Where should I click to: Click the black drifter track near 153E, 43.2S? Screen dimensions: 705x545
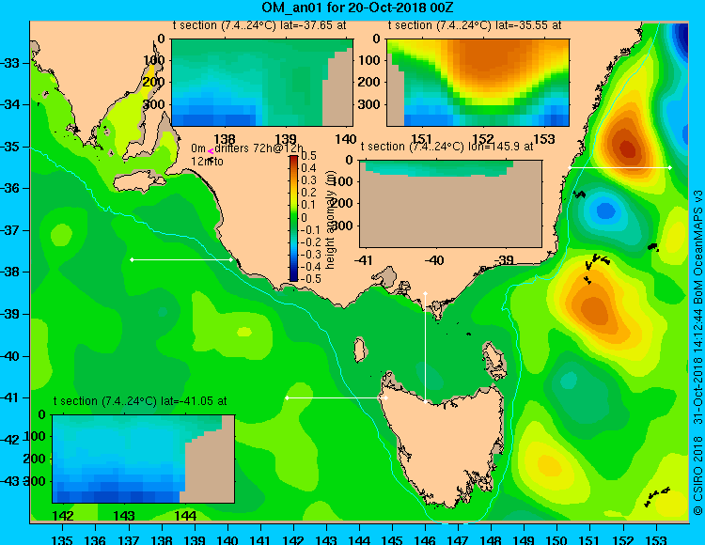pos(657,497)
